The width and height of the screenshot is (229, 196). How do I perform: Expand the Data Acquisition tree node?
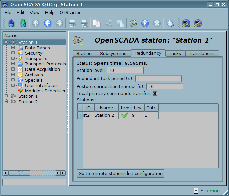click(x=13, y=69)
